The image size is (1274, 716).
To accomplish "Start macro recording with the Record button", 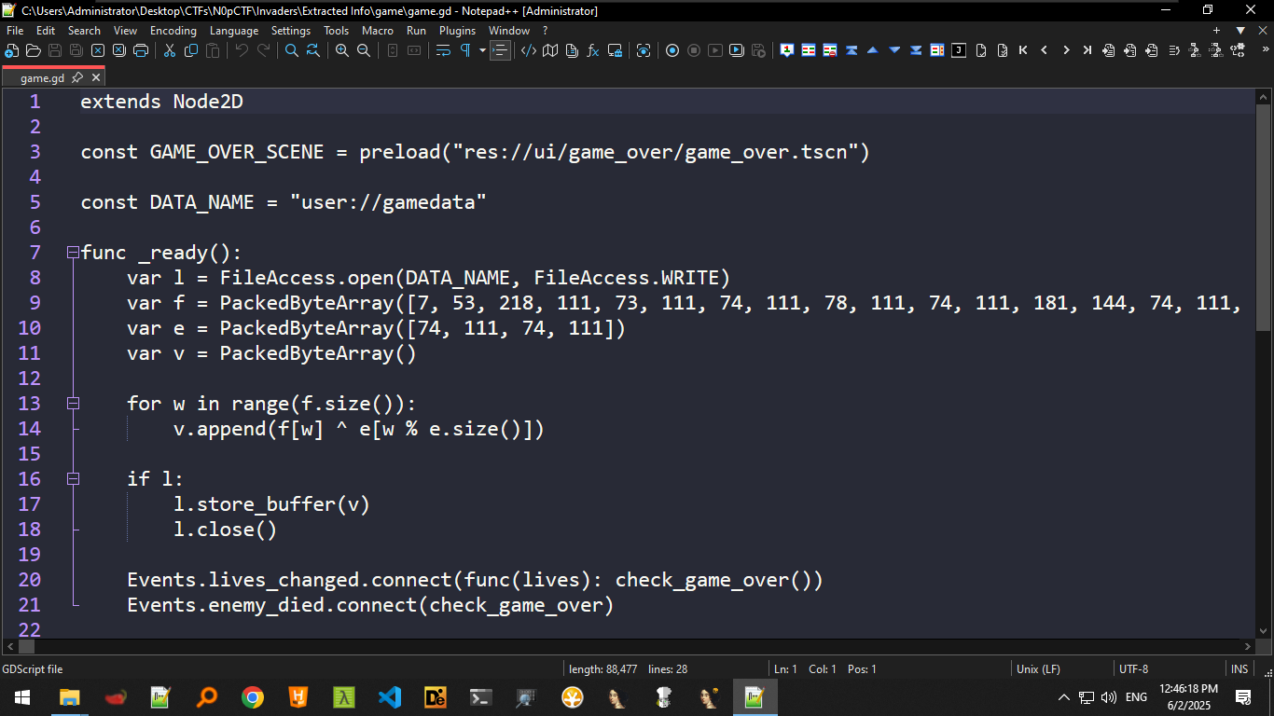I will 672,50.
